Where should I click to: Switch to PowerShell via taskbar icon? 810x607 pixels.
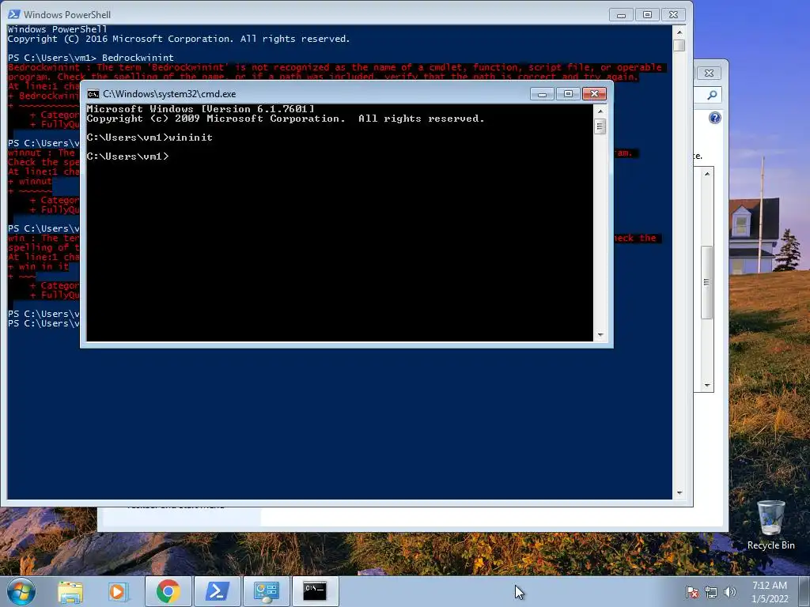click(217, 591)
